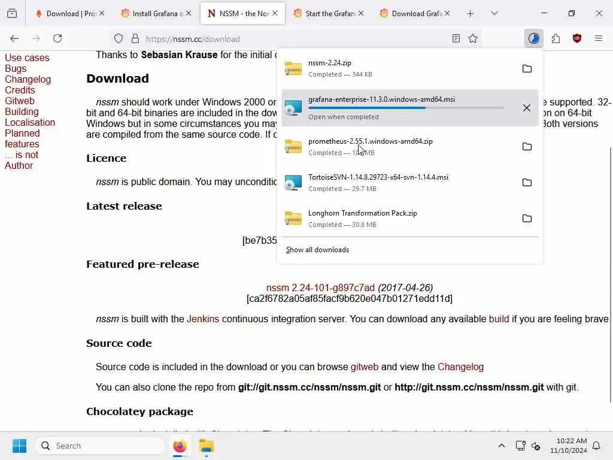613x460 pixels.
Task: Show prometheus zip in its folder
Action: (x=527, y=147)
